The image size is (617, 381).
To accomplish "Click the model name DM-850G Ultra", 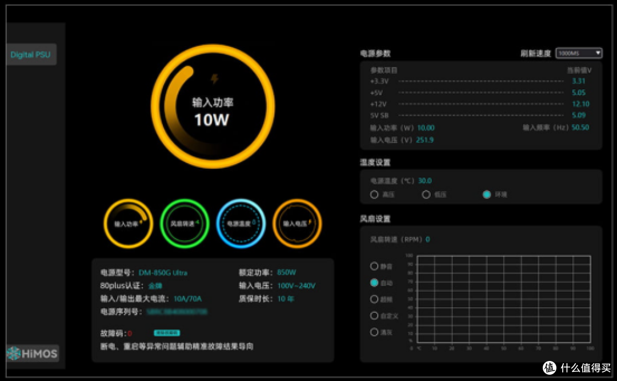I will (x=163, y=273).
